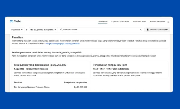Open the Laporan Galeri Iklan tab
The height and width of the screenshot is (109, 180).
point(120,22)
